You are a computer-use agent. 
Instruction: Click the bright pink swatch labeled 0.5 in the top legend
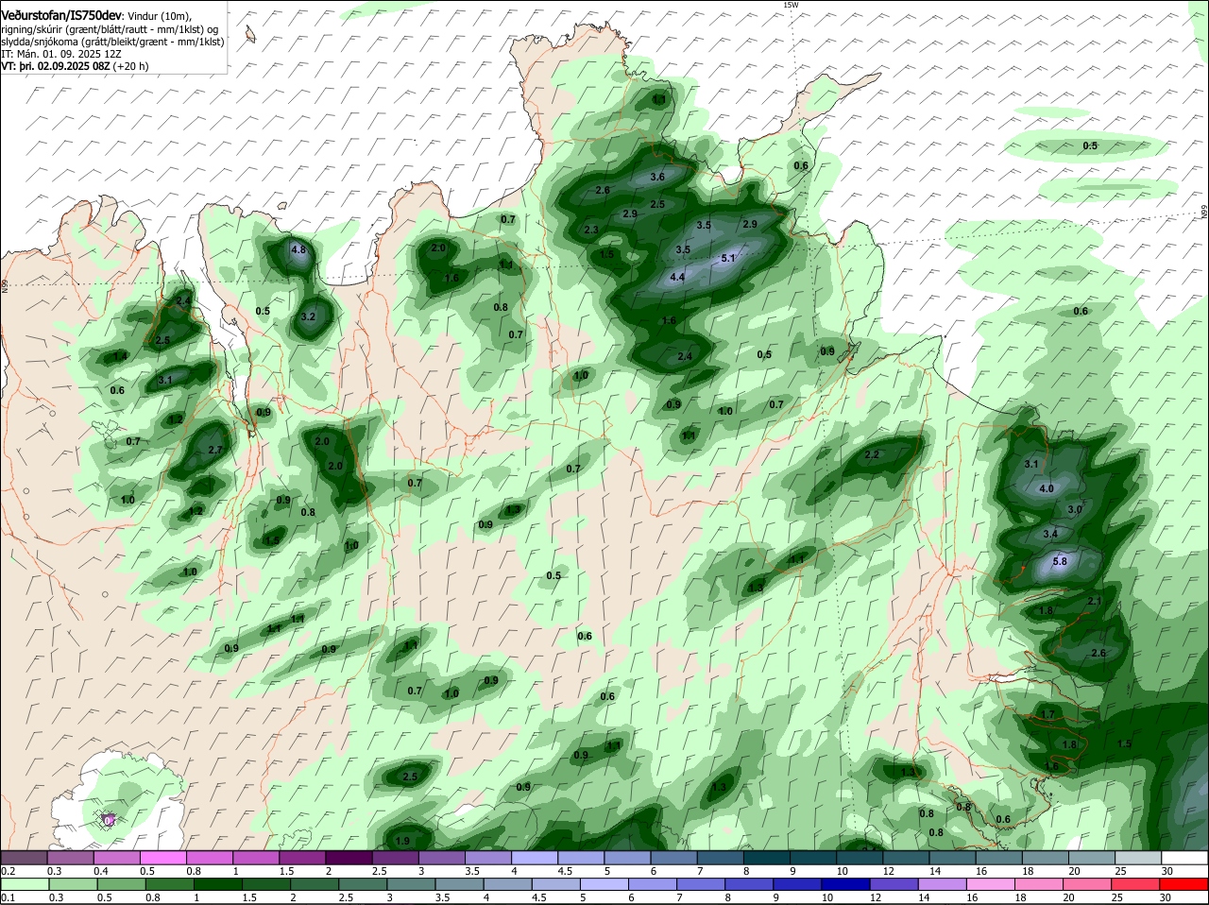tap(163, 857)
